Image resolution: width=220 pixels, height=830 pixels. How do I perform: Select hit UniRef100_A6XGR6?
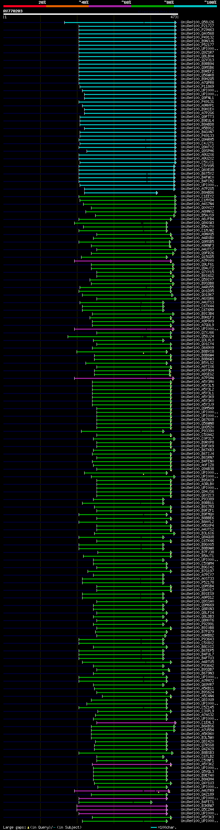[197, 298]
